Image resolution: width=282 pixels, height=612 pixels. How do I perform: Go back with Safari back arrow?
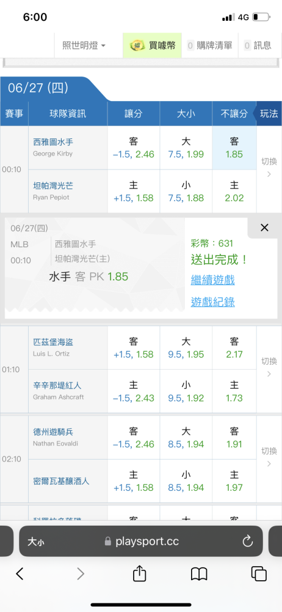pos(20,574)
